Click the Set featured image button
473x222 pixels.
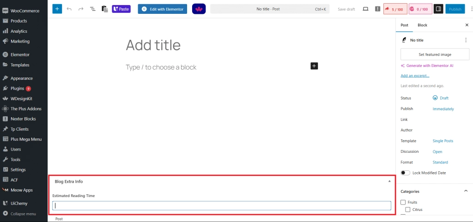tap(435, 54)
